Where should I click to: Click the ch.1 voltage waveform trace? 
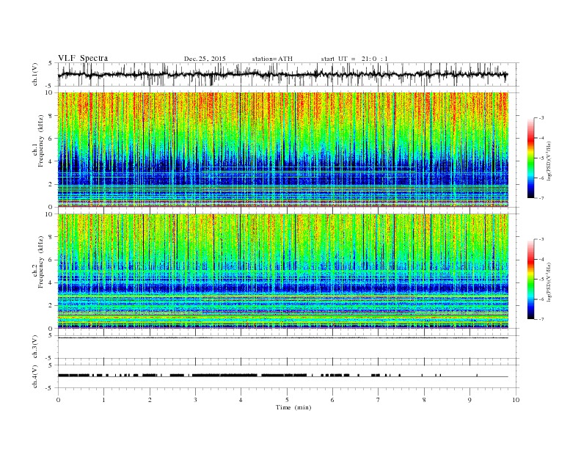coord(283,74)
